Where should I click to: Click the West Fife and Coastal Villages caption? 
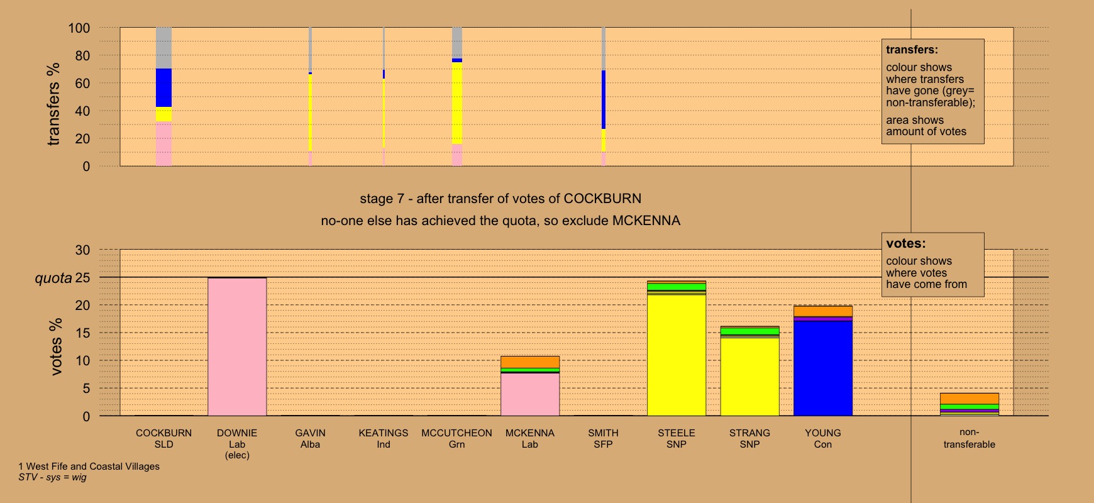89,467
